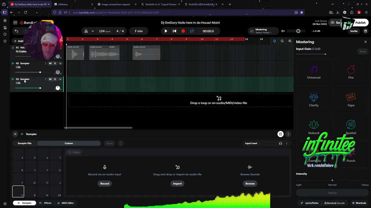371x208 pixels.
Task: Select the Spatial mastering preset
Action: (x=351, y=127)
